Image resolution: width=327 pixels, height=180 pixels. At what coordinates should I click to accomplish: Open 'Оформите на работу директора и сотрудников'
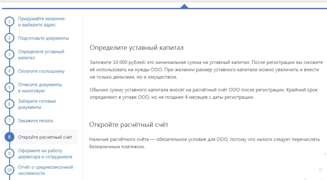(x=45, y=153)
